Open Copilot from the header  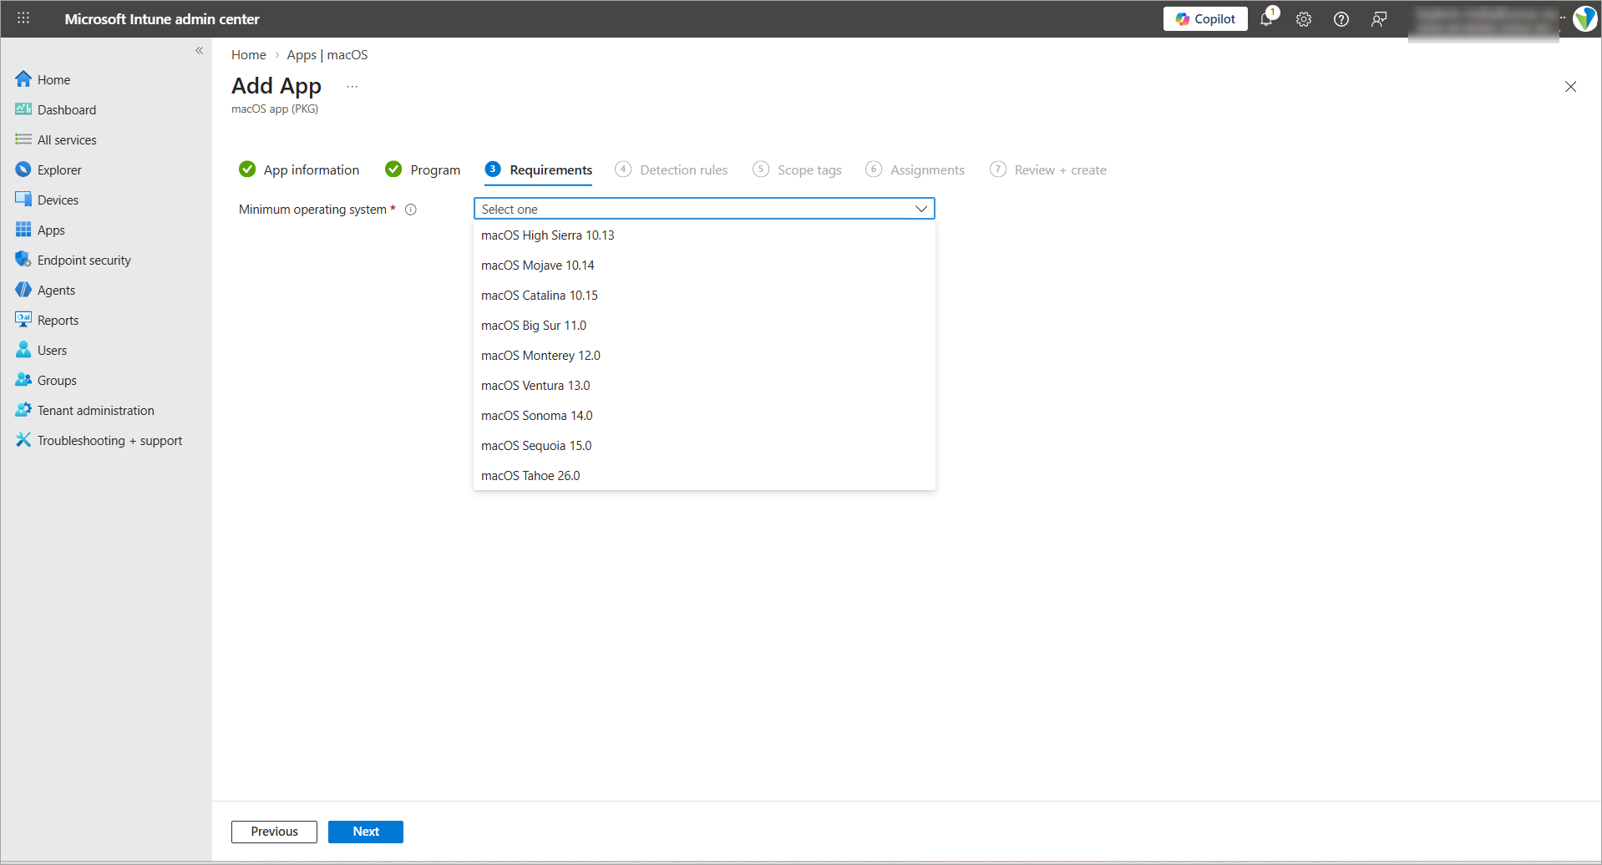(x=1205, y=19)
